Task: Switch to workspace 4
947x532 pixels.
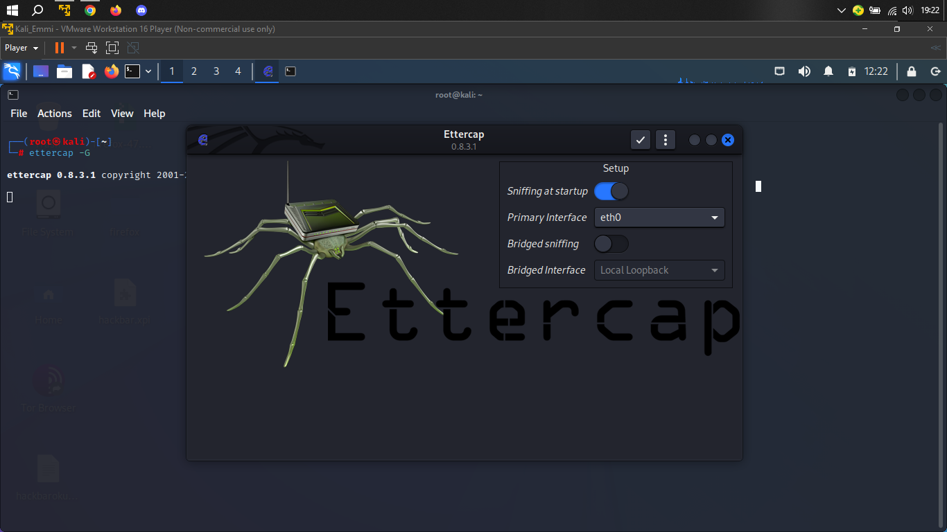Action: 238,71
